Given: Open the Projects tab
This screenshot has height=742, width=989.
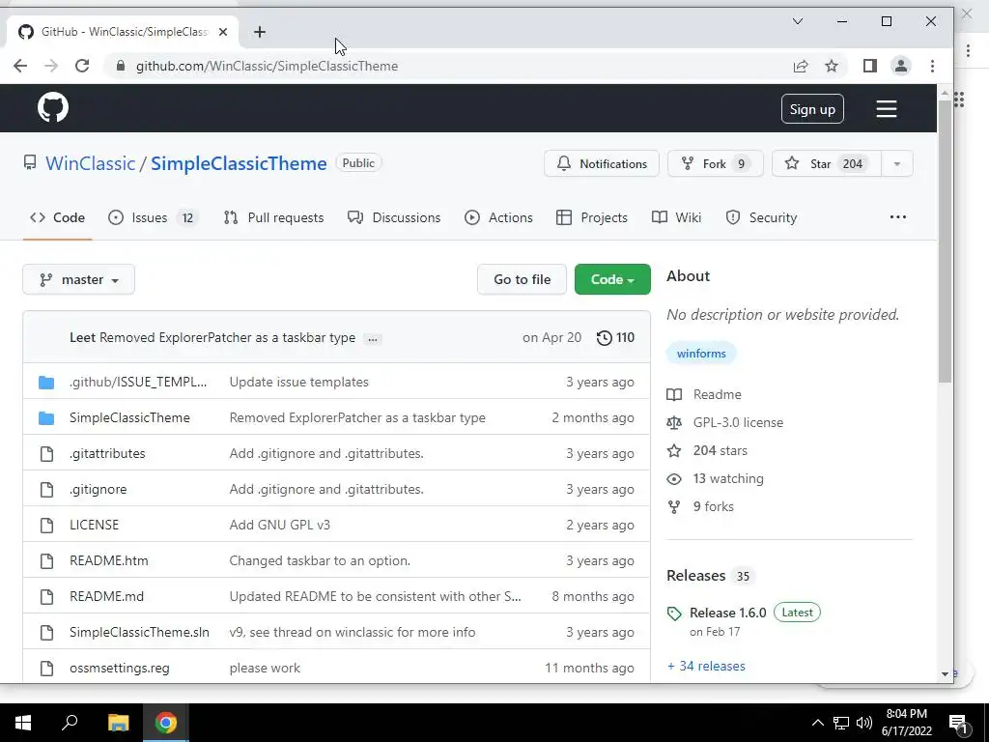Looking at the screenshot, I should 592,217.
